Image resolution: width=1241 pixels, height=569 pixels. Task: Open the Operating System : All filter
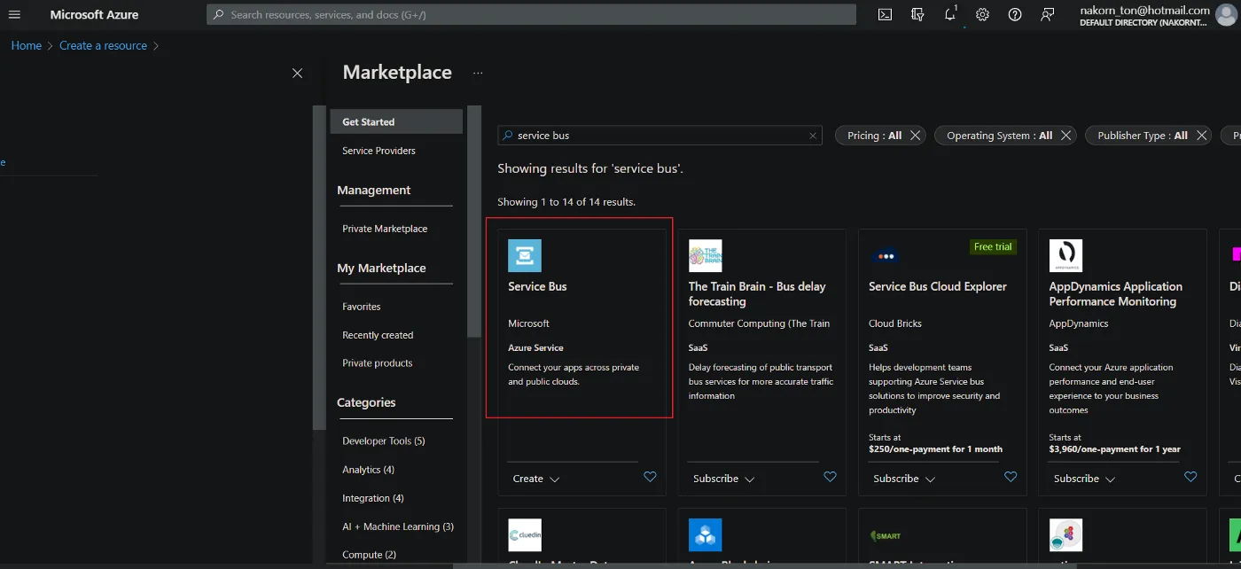999,136
